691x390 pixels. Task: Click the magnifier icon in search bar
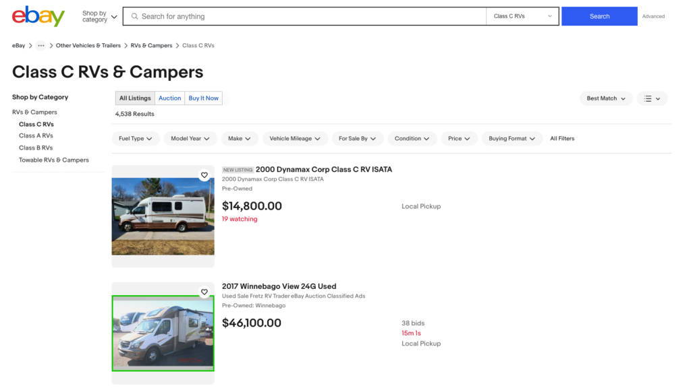pyautogui.click(x=134, y=16)
